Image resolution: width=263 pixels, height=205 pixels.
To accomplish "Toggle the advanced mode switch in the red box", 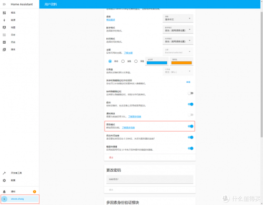I will 190,126.
